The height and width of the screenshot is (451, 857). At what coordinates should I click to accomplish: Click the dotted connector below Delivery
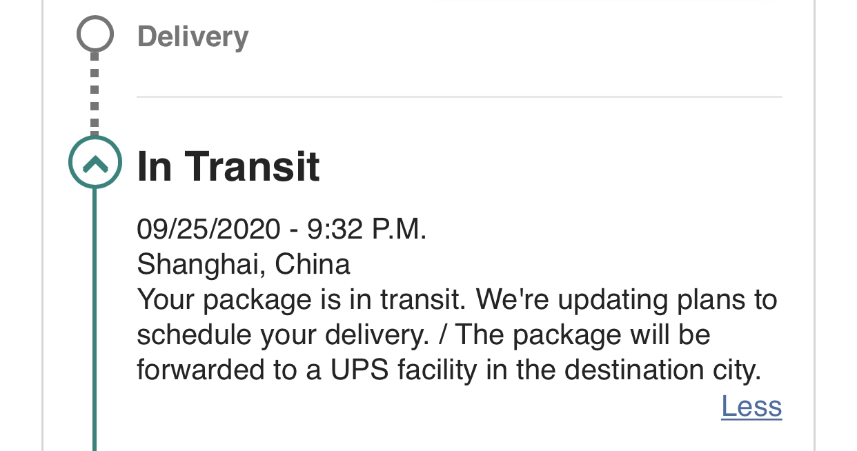pos(95,94)
